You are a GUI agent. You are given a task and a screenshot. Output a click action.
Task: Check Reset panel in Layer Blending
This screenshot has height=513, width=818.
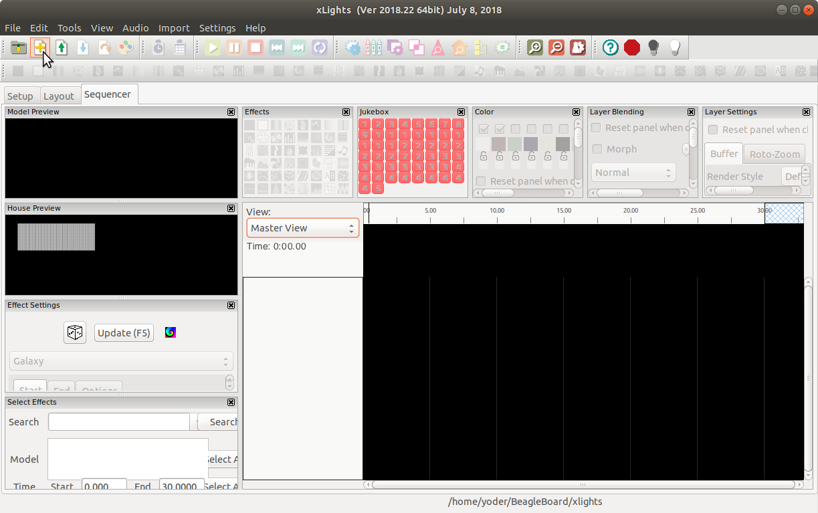[596, 128]
